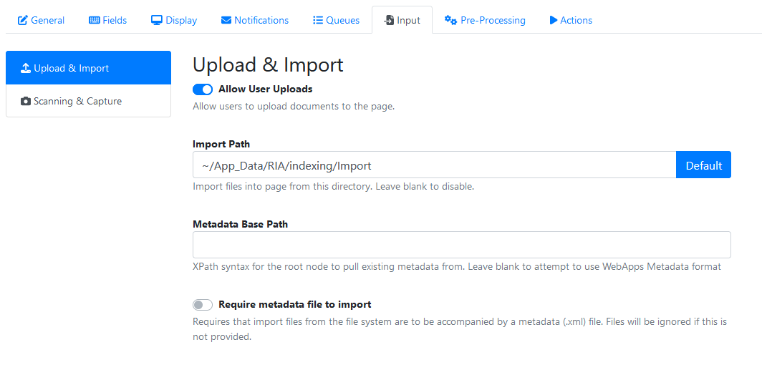
Task: Click inside the Import Path text field
Action: (x=434, y=165)
